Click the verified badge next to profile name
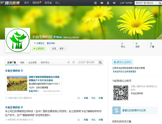 click(55, 37)
